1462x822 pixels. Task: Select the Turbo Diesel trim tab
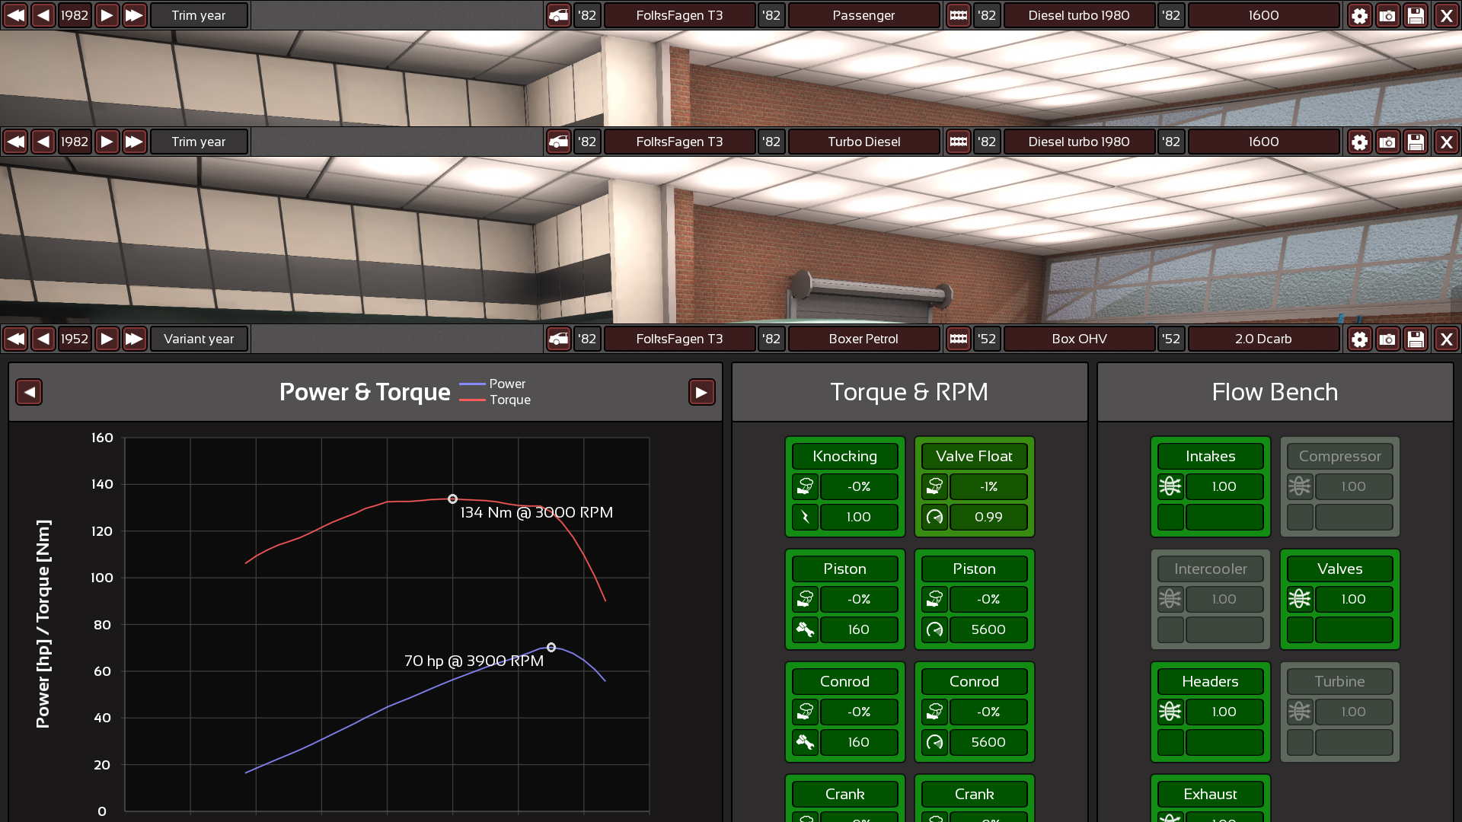(x=863, y=142)
